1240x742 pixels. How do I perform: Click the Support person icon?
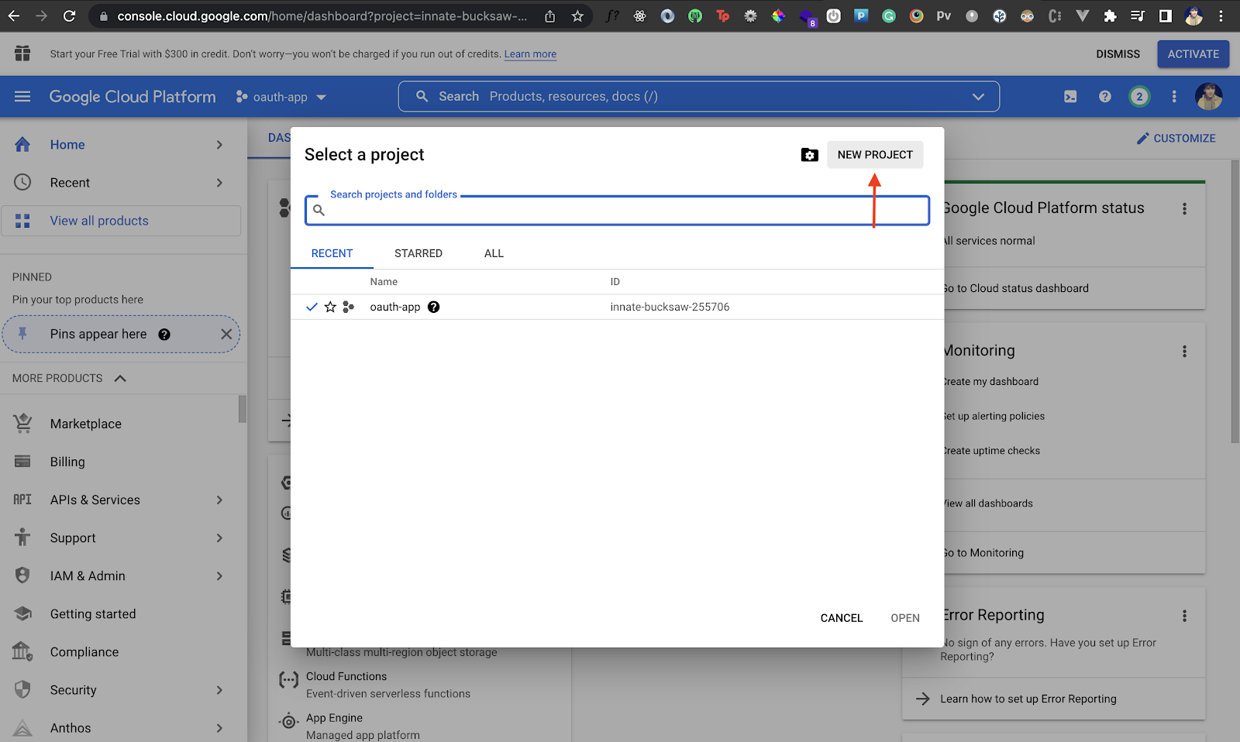pyautogui.click(x=22, y=538)
